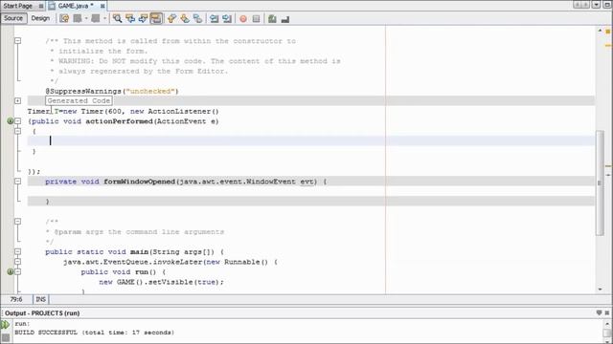
Task: Switch to Source view
Action: pyautogui.click(x=13, y=18)
